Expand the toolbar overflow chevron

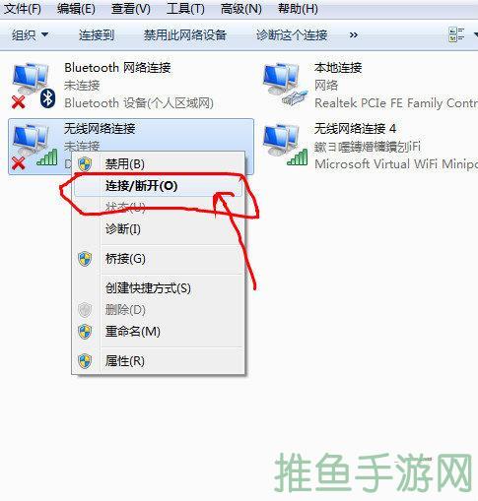pos(354,34)
